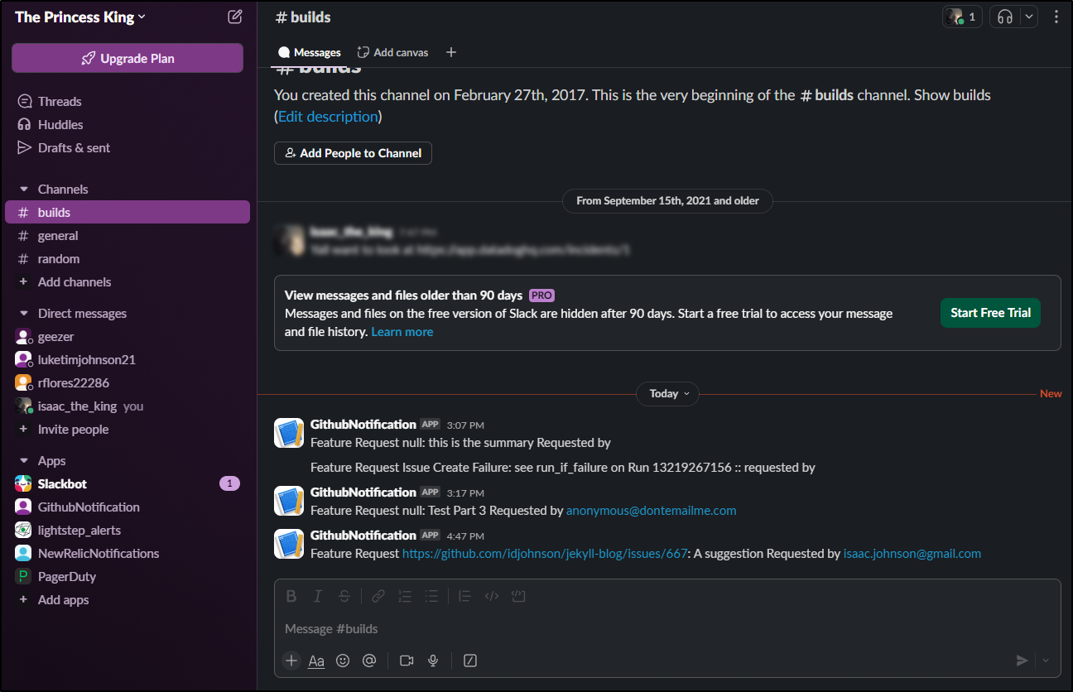Insert a code block

coord(519,596)
